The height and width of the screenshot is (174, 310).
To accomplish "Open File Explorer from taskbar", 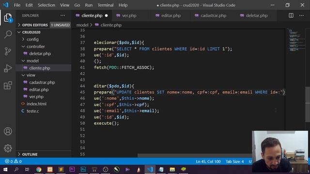I will 172,169.
